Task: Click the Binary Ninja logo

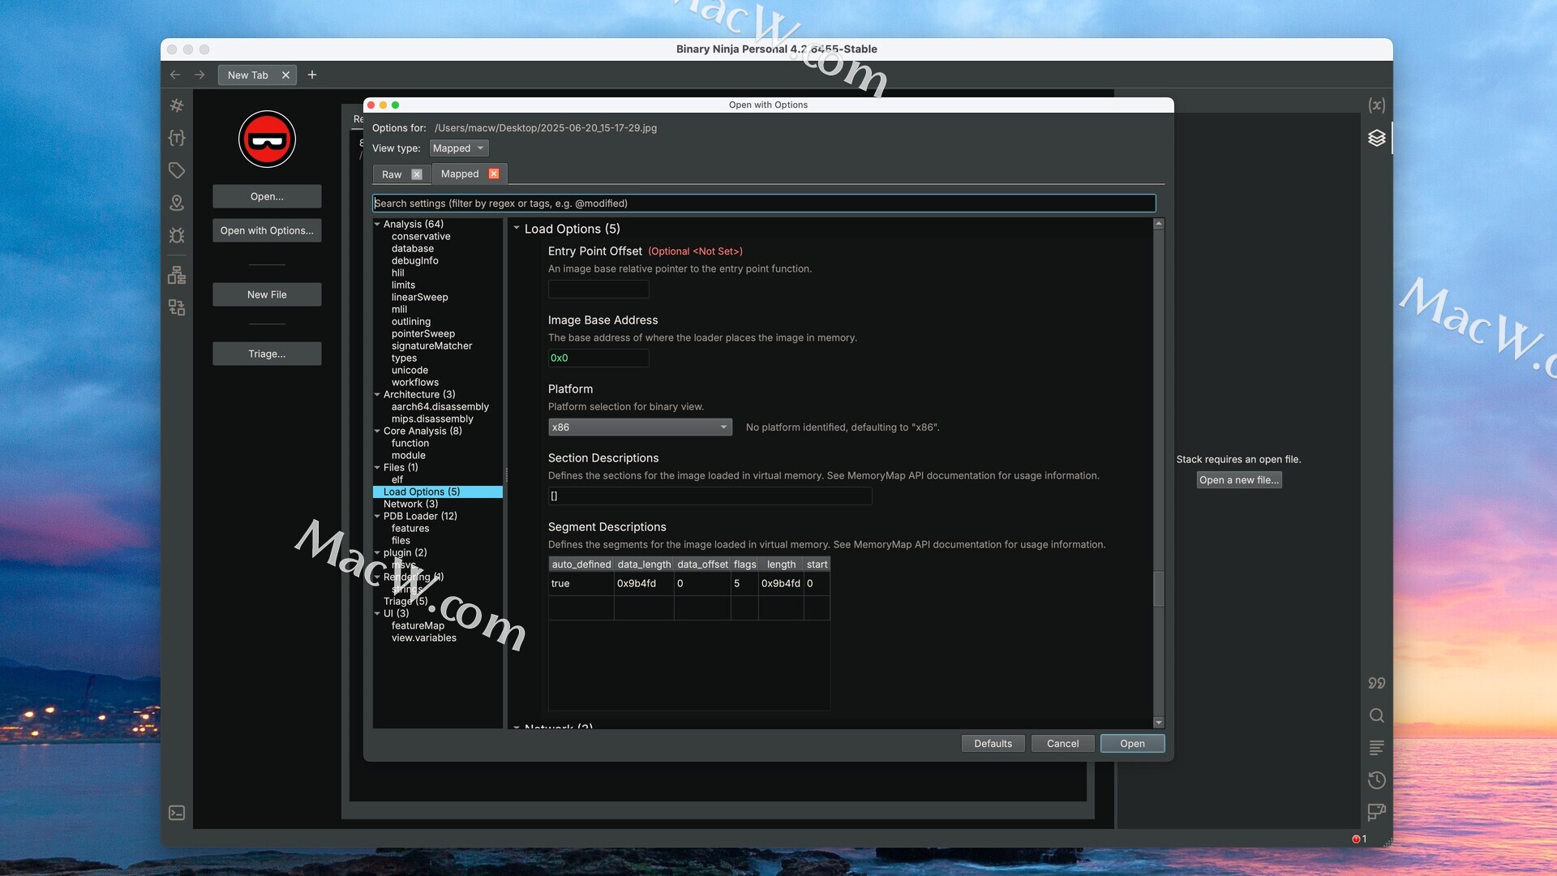Action: [x=267, y=139]
